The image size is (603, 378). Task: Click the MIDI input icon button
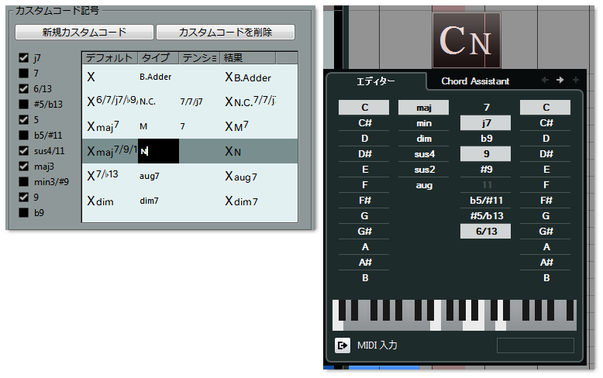(343, 345)
